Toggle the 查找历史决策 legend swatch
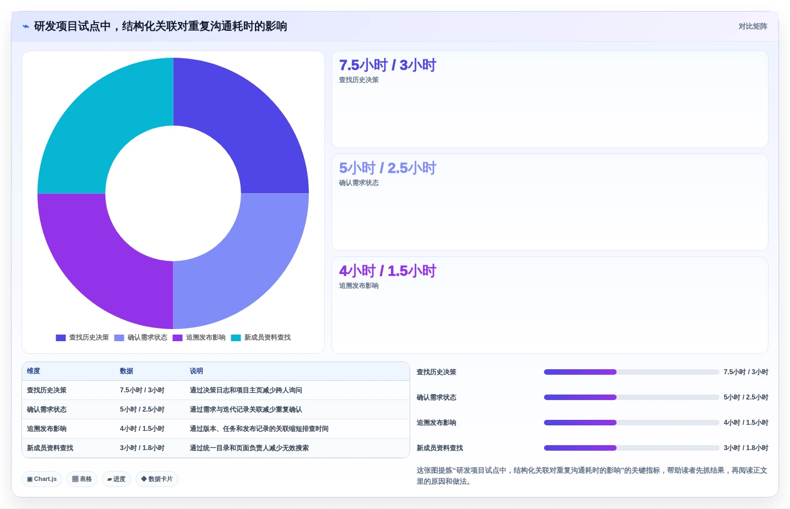This screenshot has width=790, height=509. (61, 338)
